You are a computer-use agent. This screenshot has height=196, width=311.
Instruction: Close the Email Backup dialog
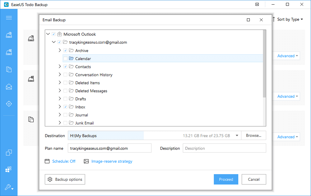pyautogui.click(x=261, y=20)
